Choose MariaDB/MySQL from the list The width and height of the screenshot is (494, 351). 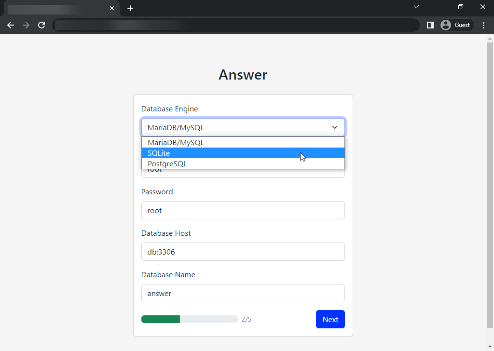(x=243, y=143)
